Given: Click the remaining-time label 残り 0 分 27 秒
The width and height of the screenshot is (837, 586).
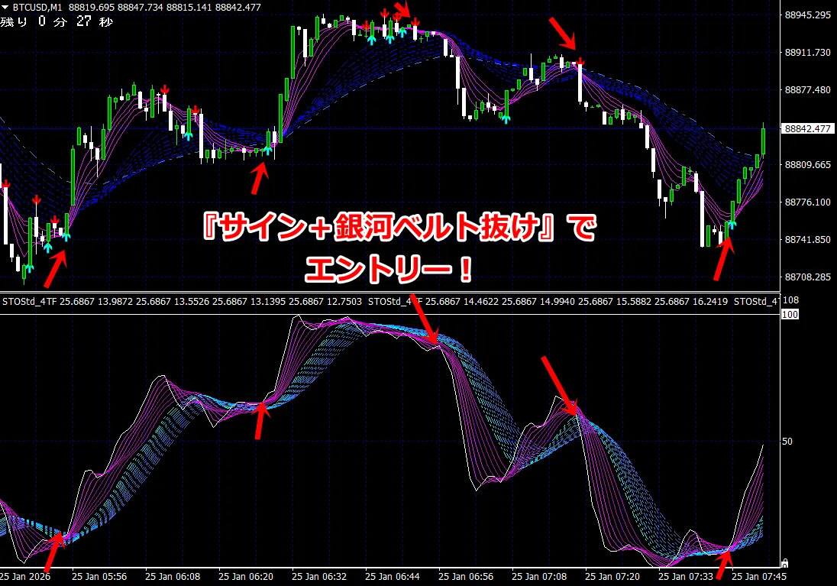Looking at the screenshot, I should point(57,21).
